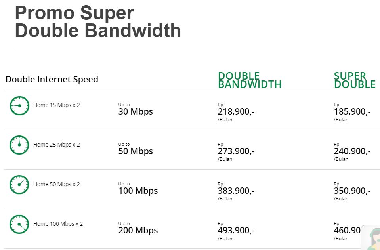The width and height of the screenshot is (380, 250).
Task: Click the Rp 273.900 Double Bandwidth price
Action: (x=236, y=152)
